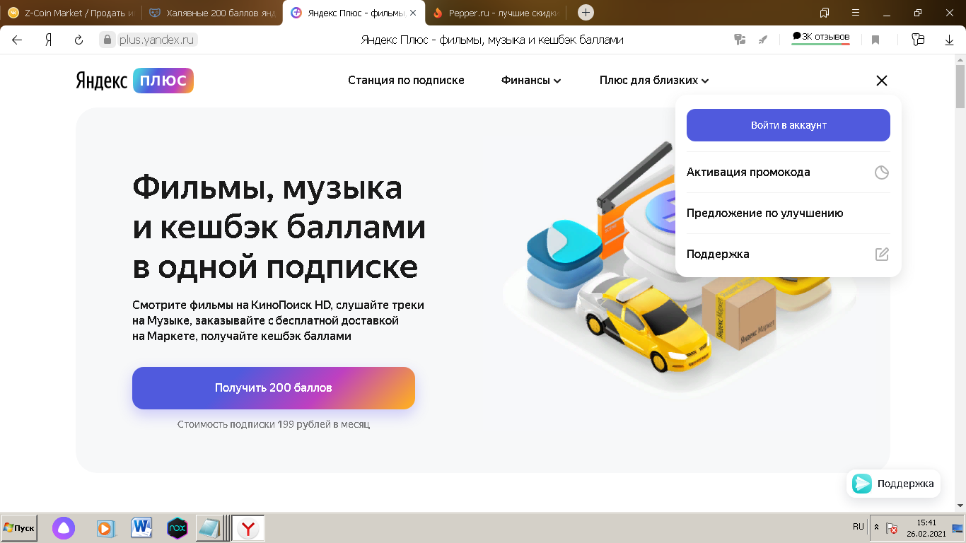
Task: Open the 3K отзывов site reviews
Action: (x=821, y=38)
